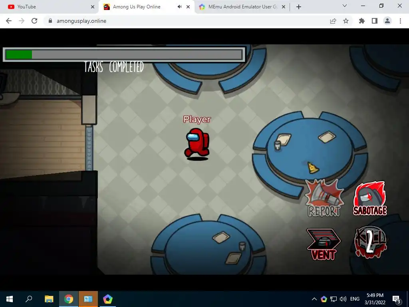Select the Among Us Play Online tab
Viewport: 409px width, 307px height.
click(141, 7)
